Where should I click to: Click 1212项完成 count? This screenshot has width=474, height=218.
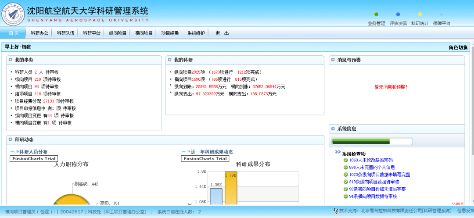248,72
